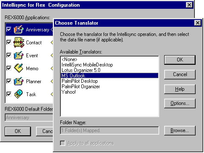The width and height of the screenshot is (204, 153).
Task: Open translator Options...
Action: click(x=180, y=103)
